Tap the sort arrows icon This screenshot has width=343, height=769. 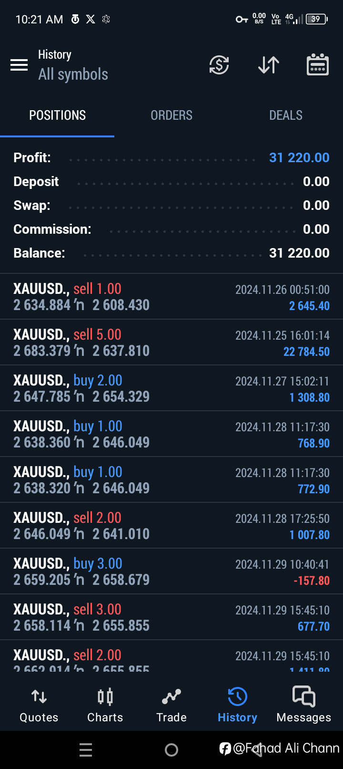pyautogui.click(x=269, y=65)
